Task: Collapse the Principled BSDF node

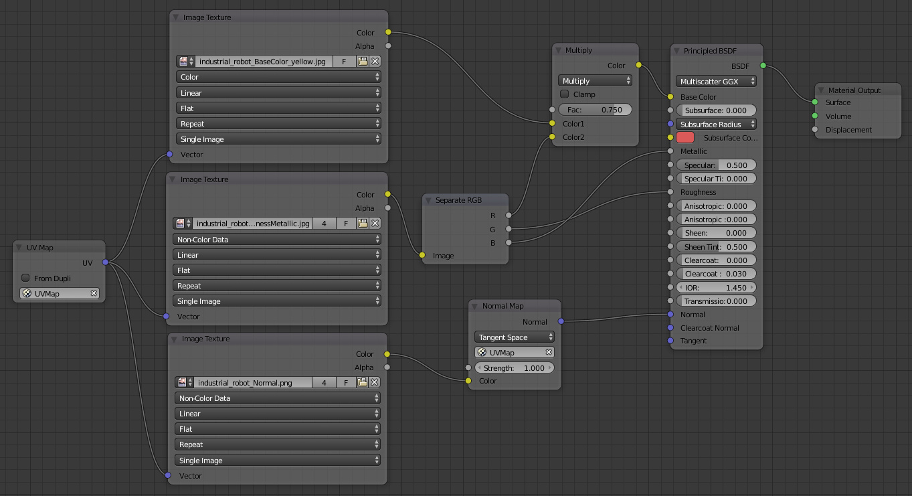Action: [x=677, y=51]
